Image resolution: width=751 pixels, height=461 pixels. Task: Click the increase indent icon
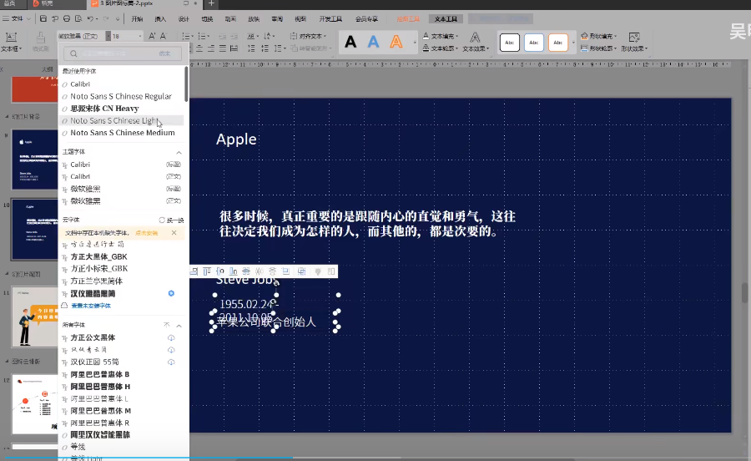(234, 36)
